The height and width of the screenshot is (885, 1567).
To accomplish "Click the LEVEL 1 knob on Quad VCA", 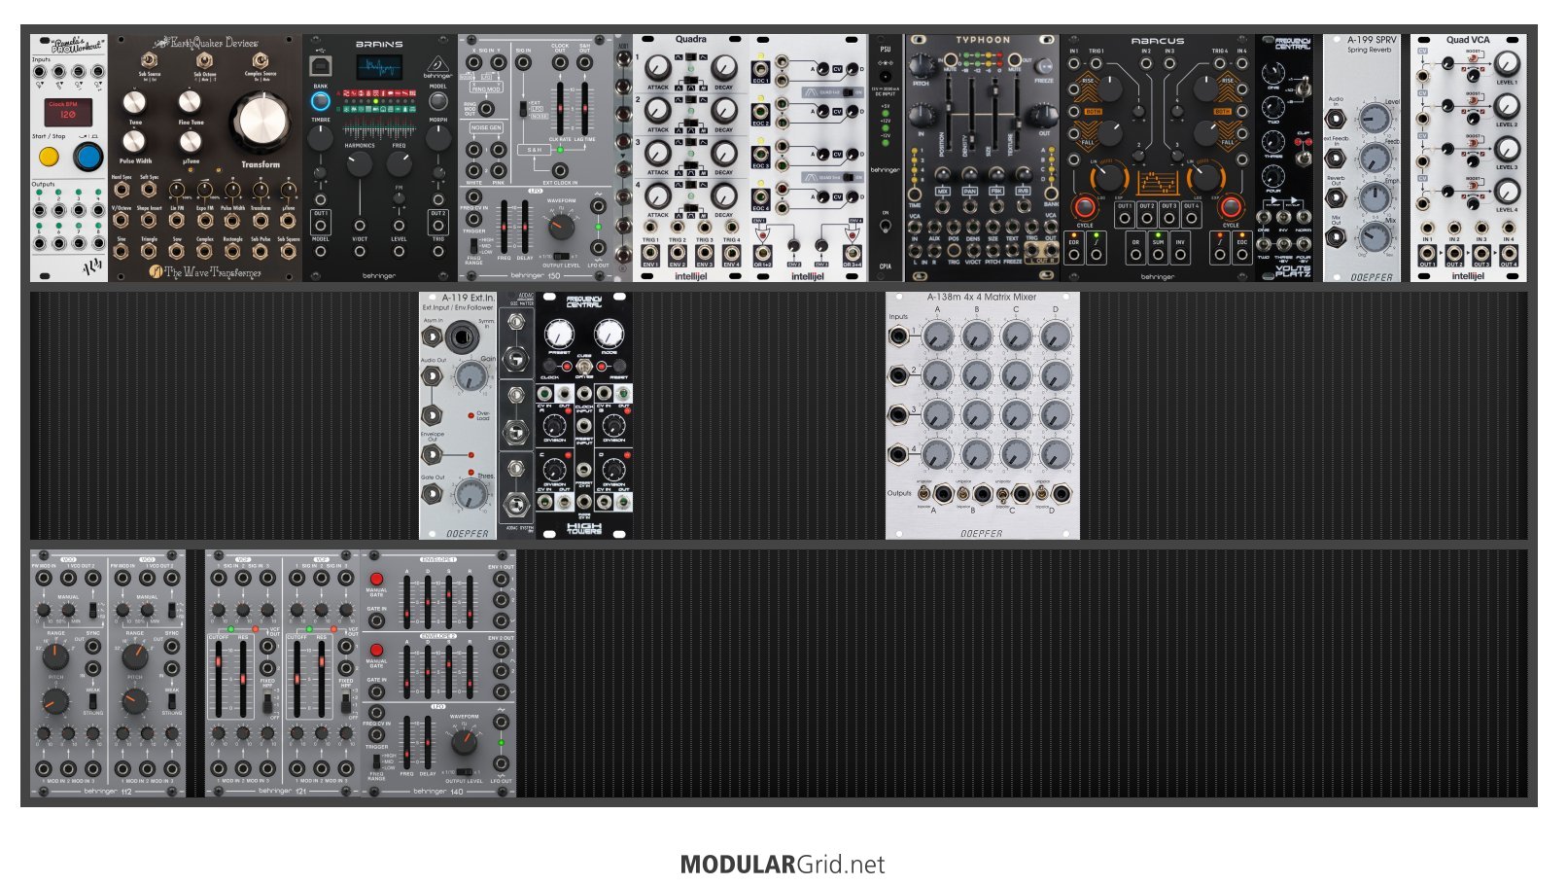I will click(x=1506, y=63).
